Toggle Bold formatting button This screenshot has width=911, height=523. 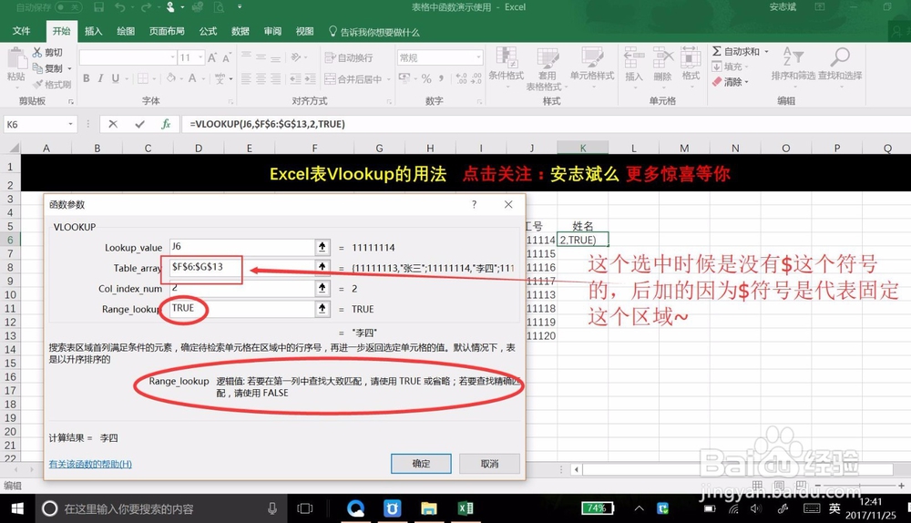coord(86,78)
